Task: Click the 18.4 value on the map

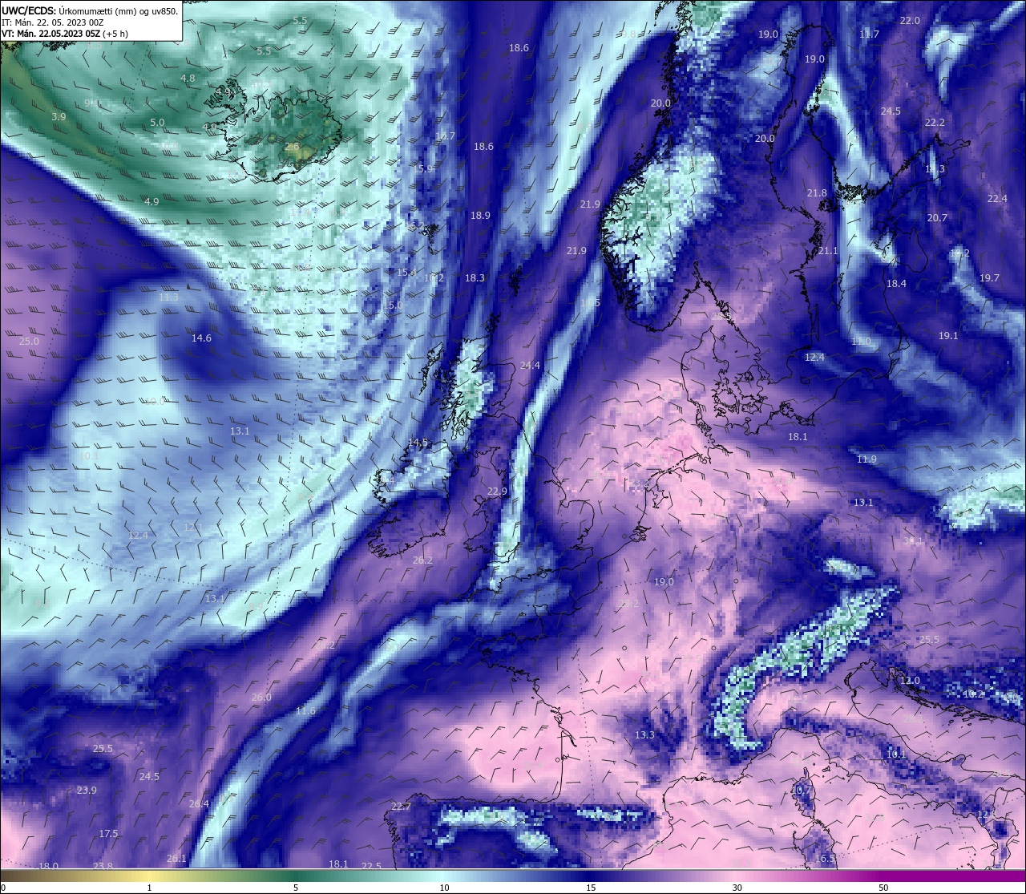Action: 896,284
